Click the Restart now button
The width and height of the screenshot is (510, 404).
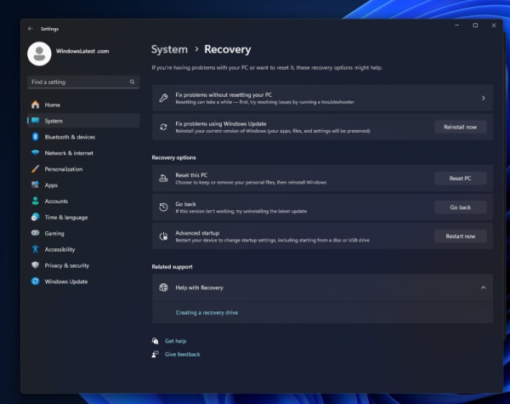click(460, 236)
